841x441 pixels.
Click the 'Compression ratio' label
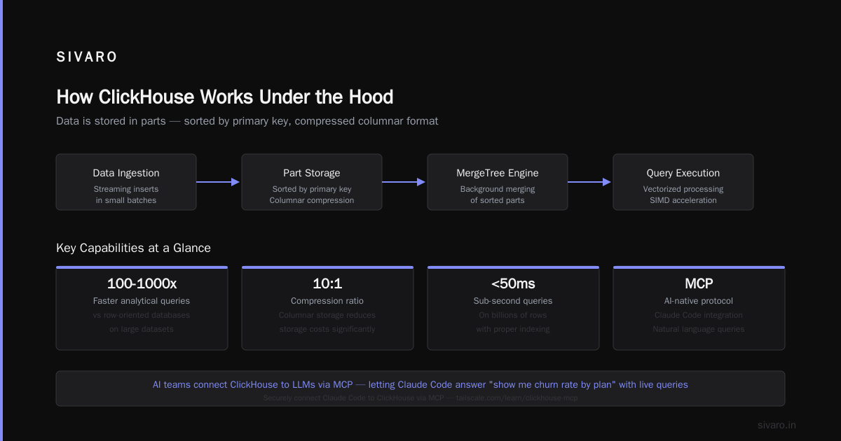click(x=327, y=301)
